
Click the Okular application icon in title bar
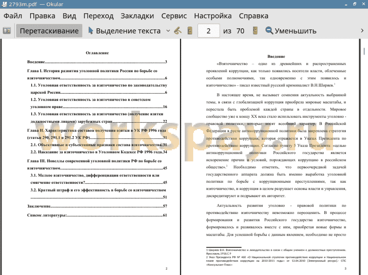coord(4,4)
